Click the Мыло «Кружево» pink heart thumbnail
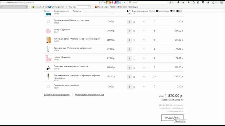The height and width of the screenshot is (126, 225). [48, 31]
